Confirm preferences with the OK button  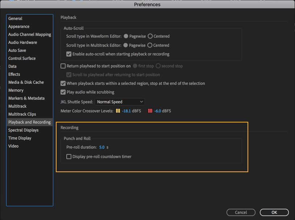(x=274, y=212)
